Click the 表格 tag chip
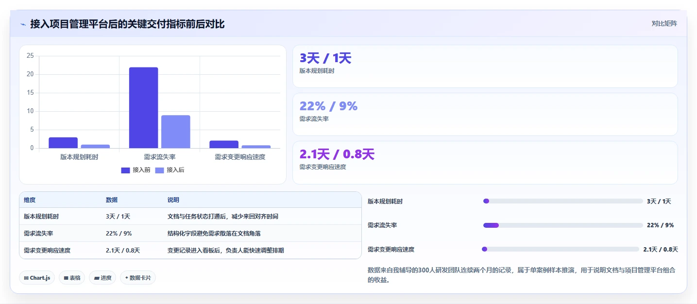This screenshot has width=697, height=304. pos(72,278)
